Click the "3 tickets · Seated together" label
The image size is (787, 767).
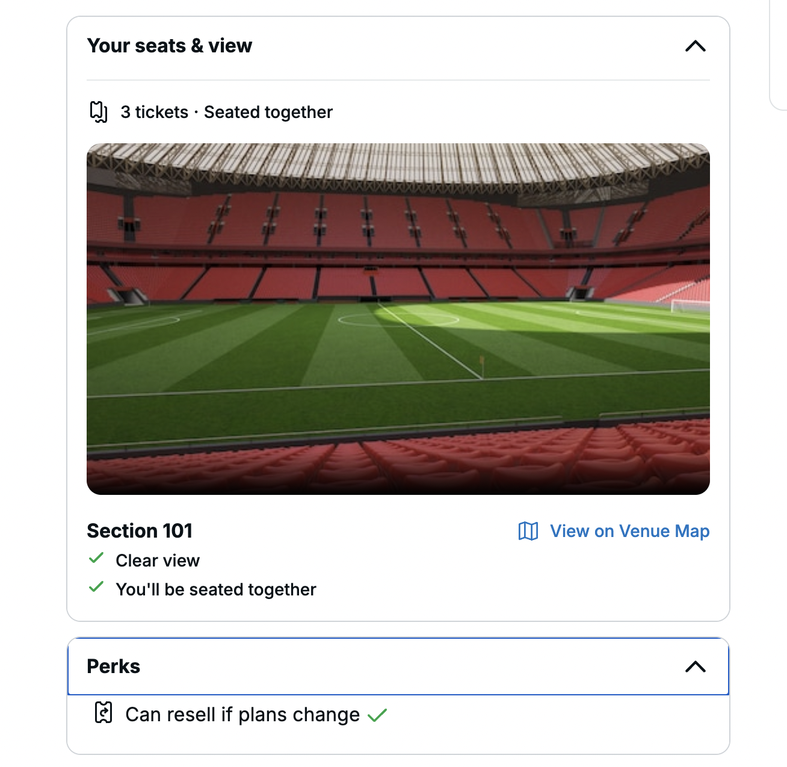click(x=226, y=112)
